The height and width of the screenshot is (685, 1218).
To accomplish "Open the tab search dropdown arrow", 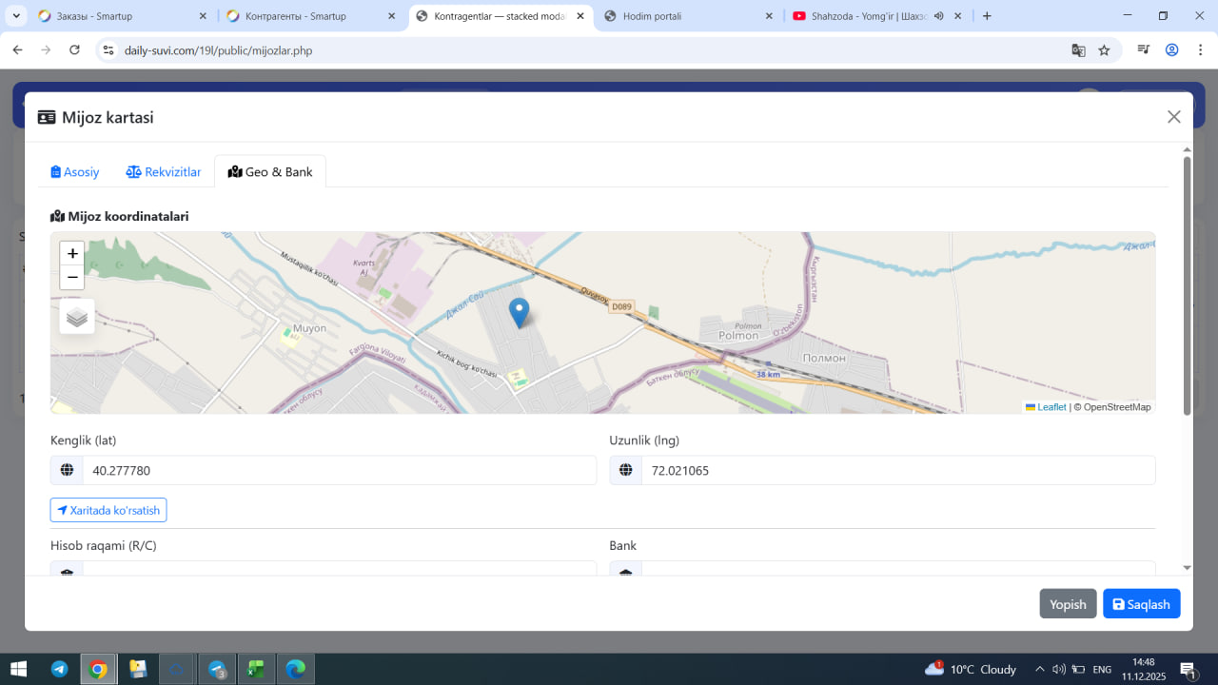I will 16,16.
